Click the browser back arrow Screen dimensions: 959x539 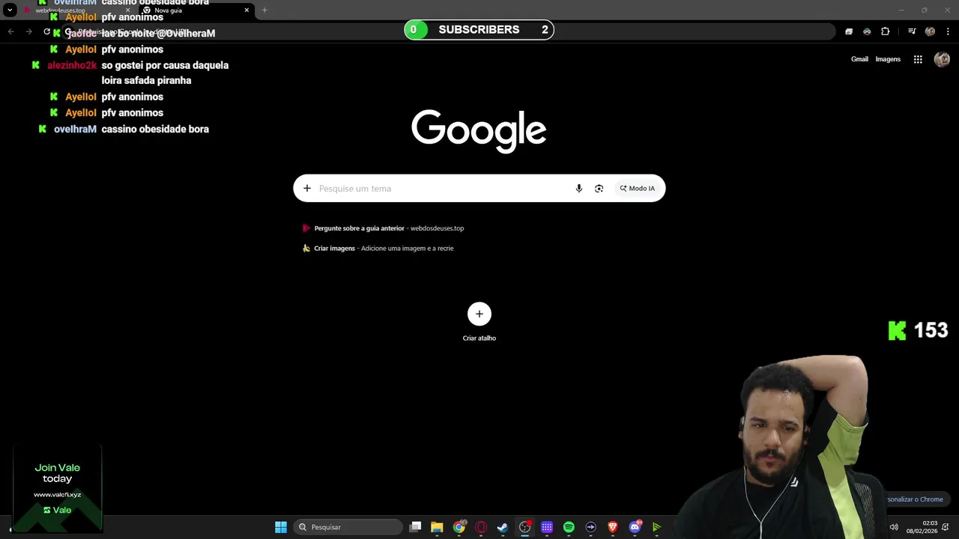(x=10, y=31)
